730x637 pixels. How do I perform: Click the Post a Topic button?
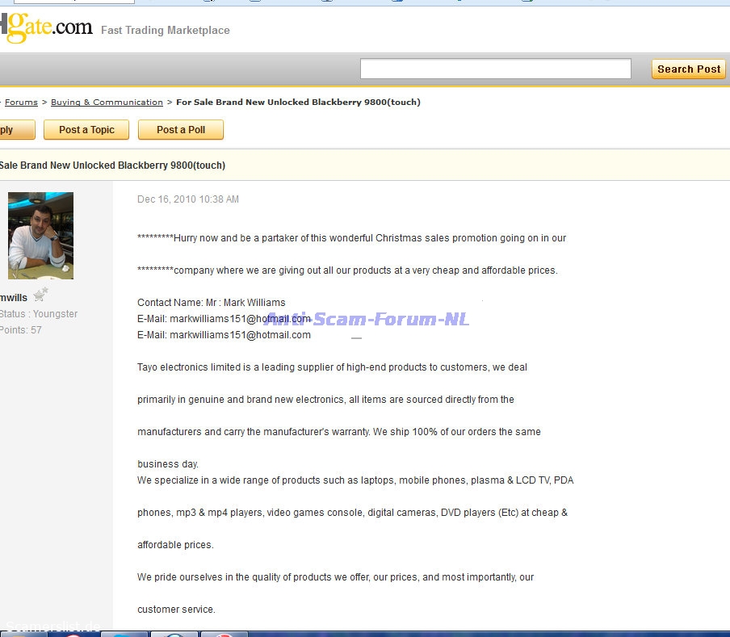[86, 130]
